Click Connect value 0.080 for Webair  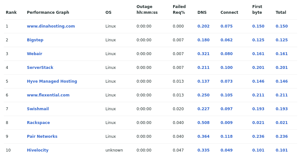click(x=227, y=54)
